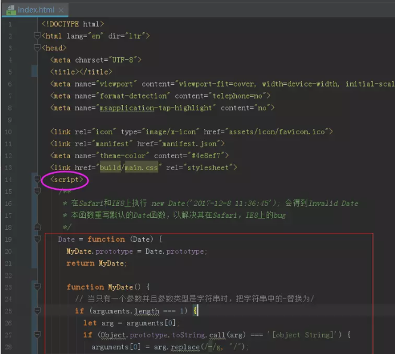
Task: Click the "let arg = arguments[0]" line
Action: pos(131,323)
